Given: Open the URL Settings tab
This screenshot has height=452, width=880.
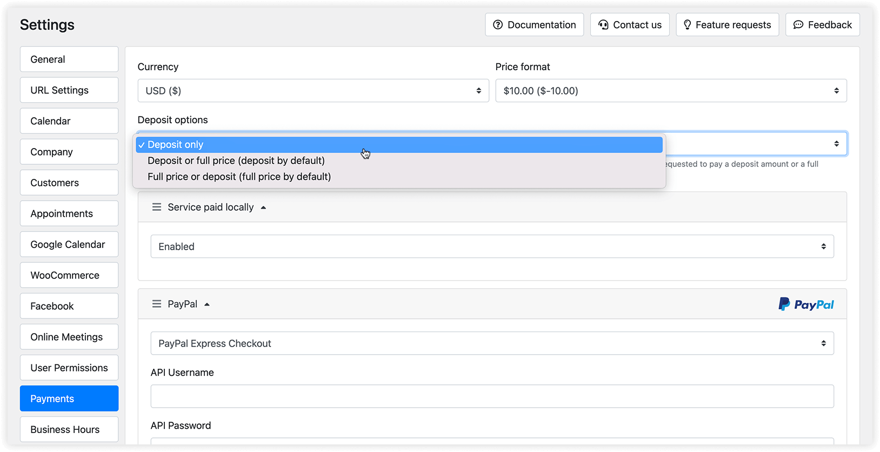Looking at the screenshot, I should point(69,90).
